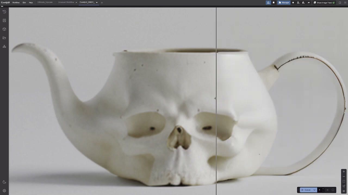Decrease the batch count with down arrow
The image size is (348, 195).
323,191
